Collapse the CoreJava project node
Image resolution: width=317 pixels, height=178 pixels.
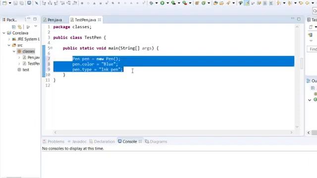(x=4, y=33)
